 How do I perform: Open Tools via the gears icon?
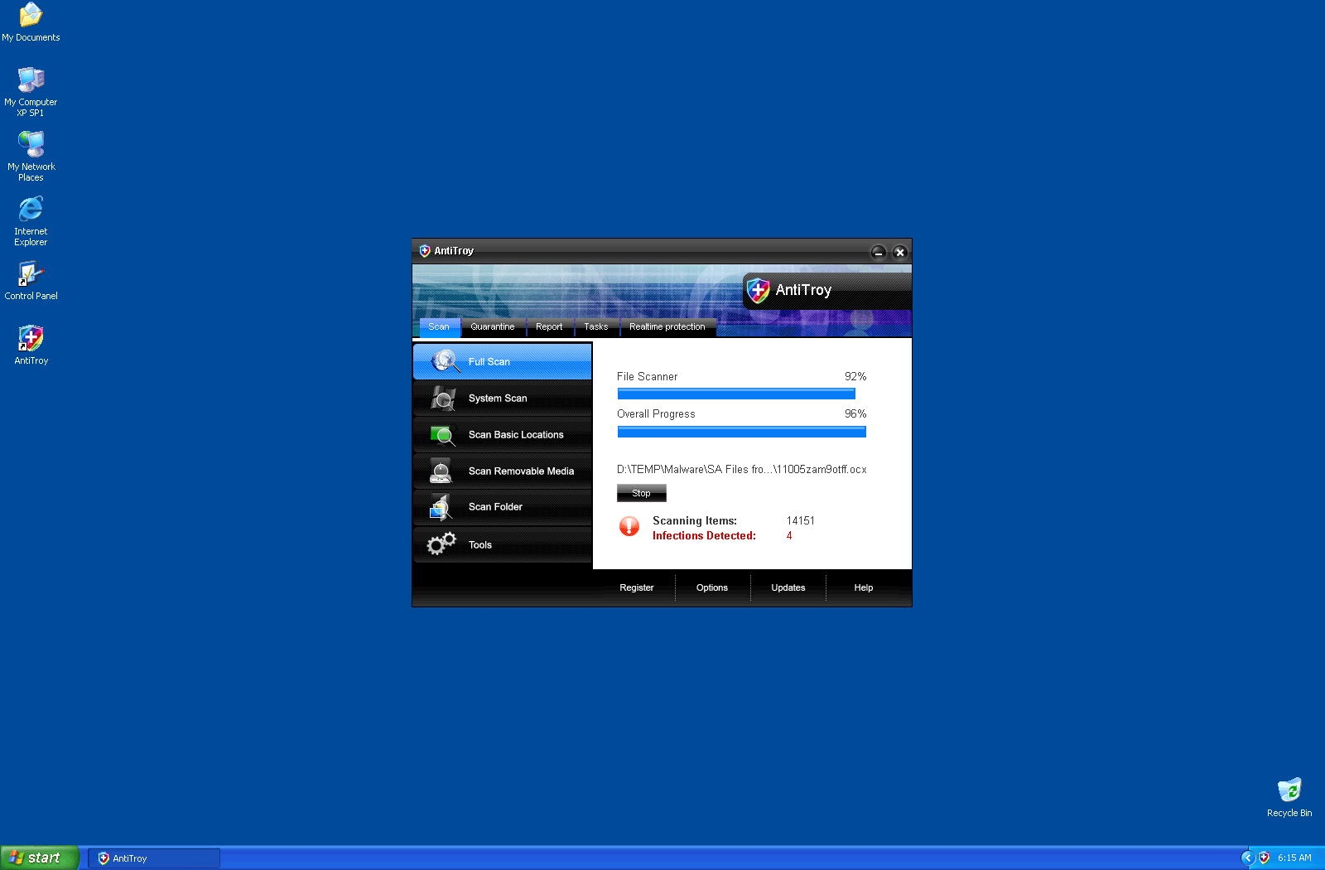tap(441, 544)
